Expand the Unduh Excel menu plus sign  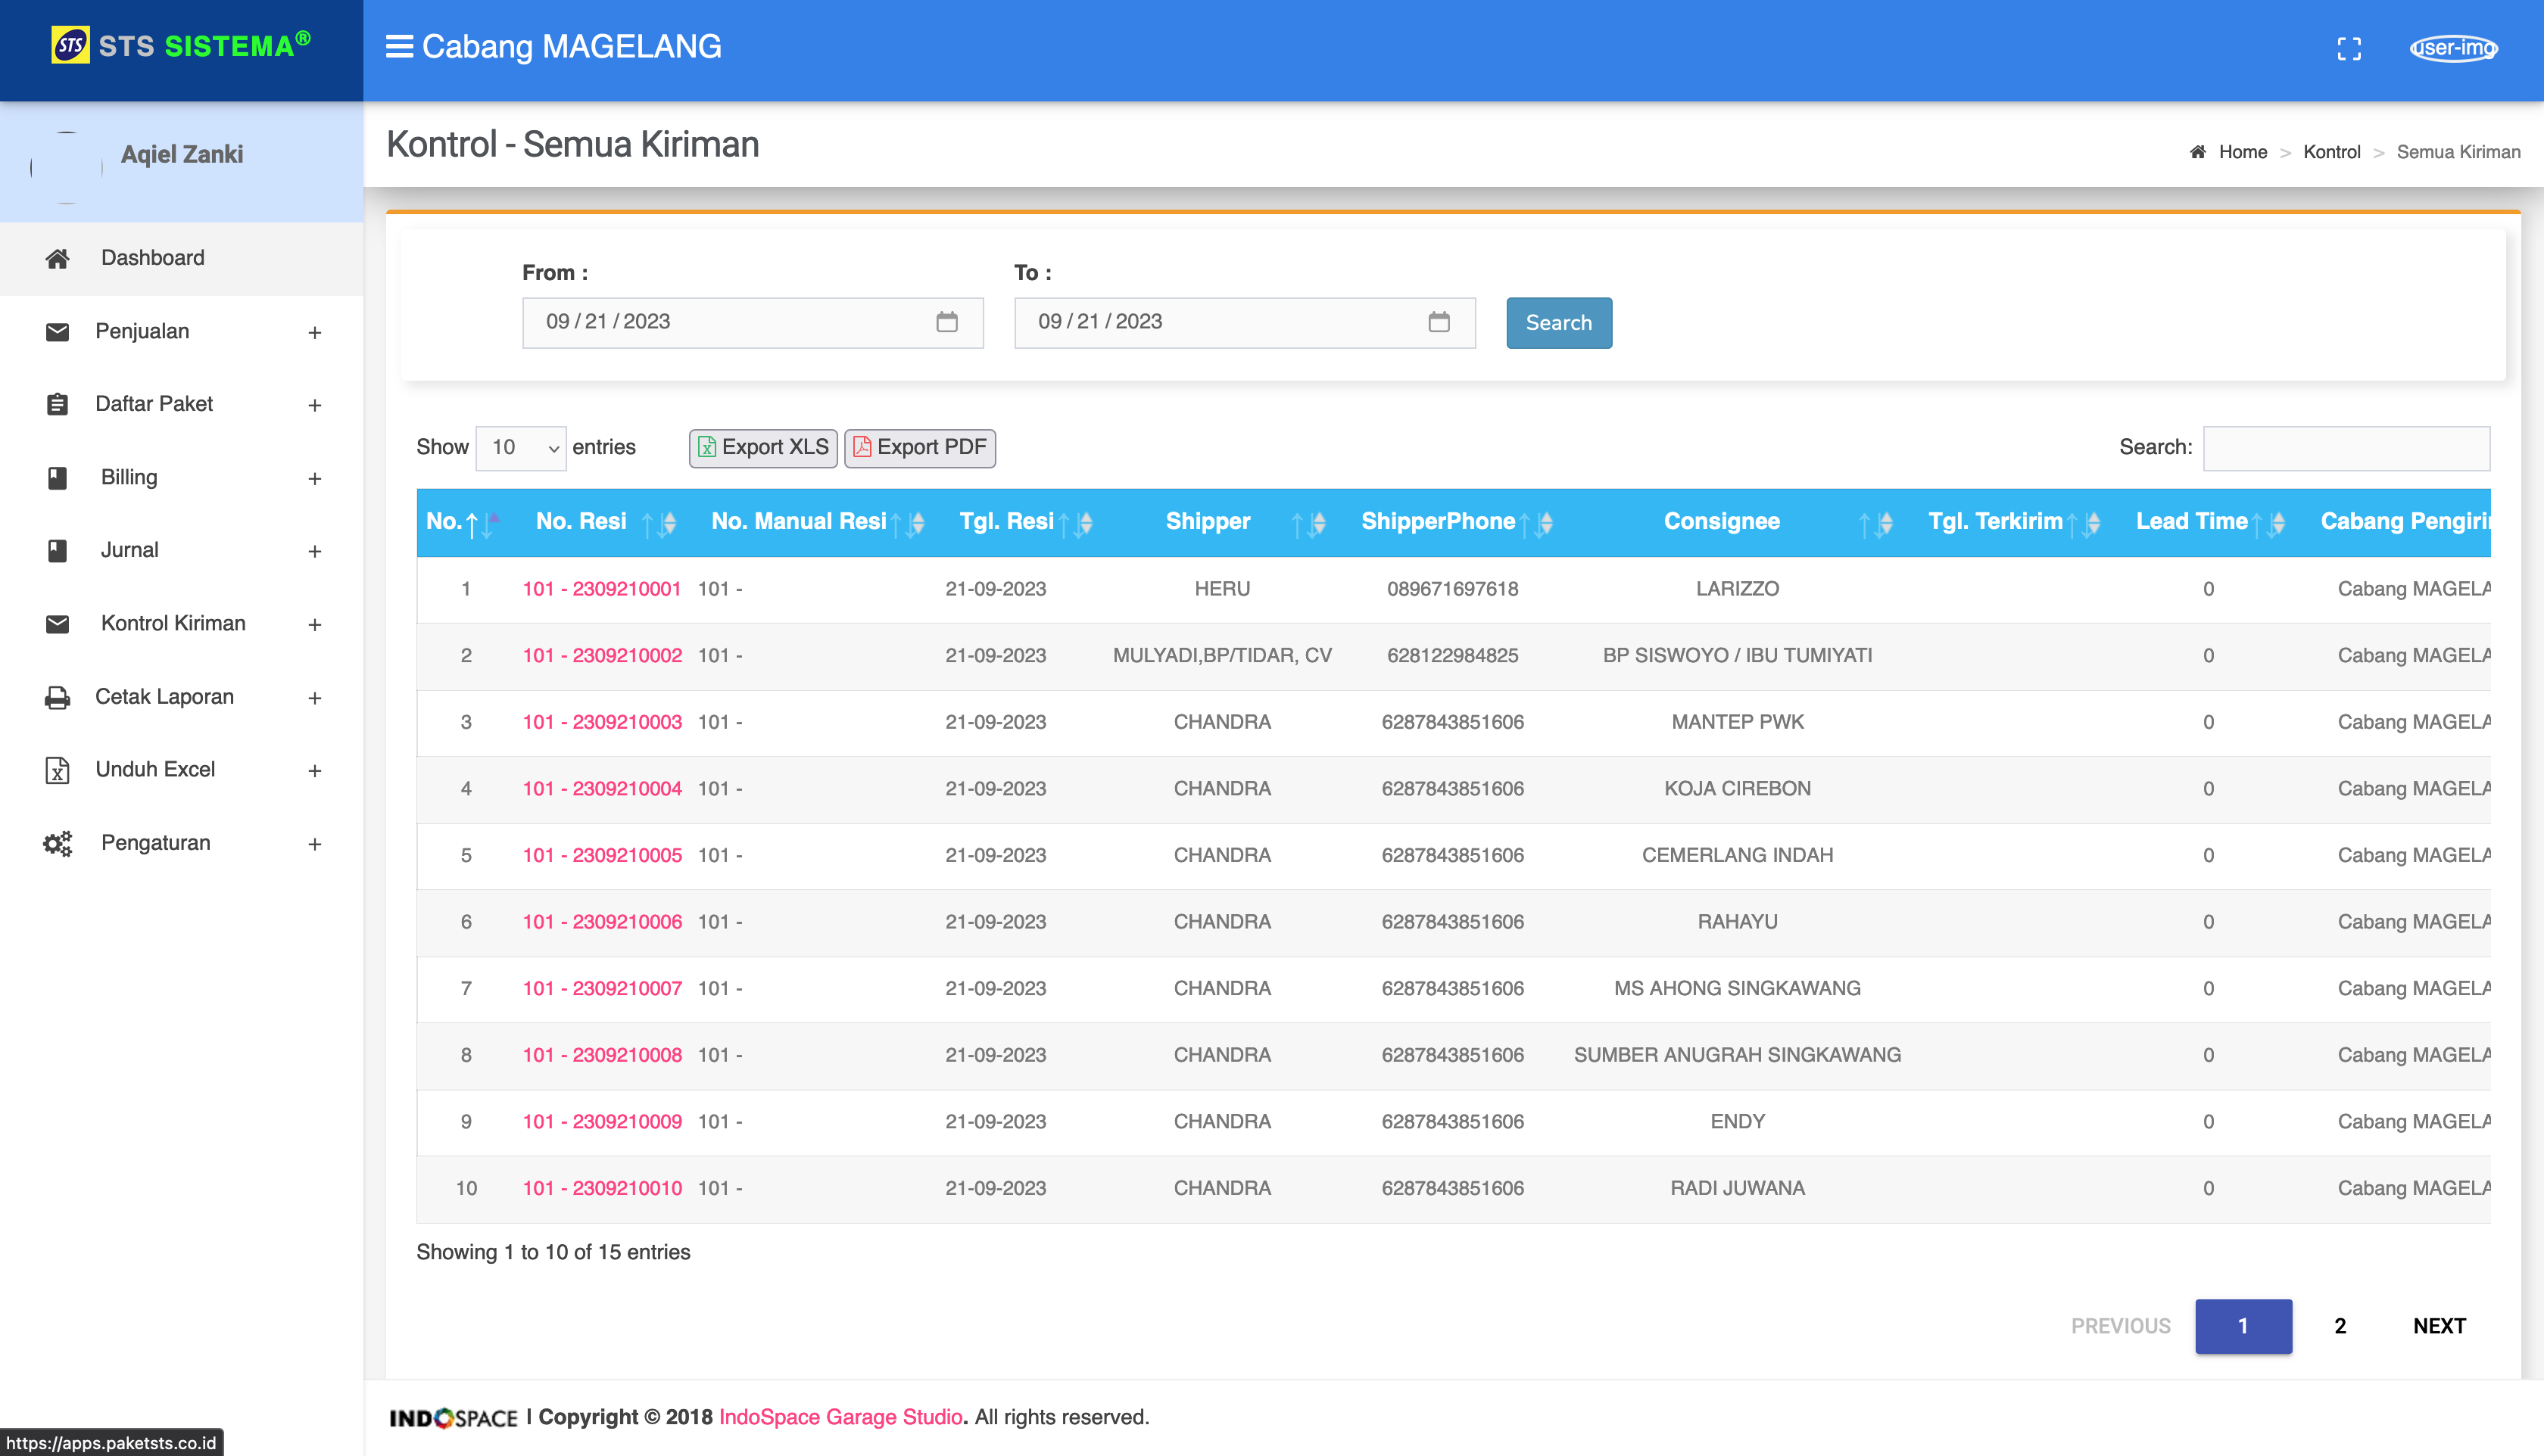coord(314,771)
